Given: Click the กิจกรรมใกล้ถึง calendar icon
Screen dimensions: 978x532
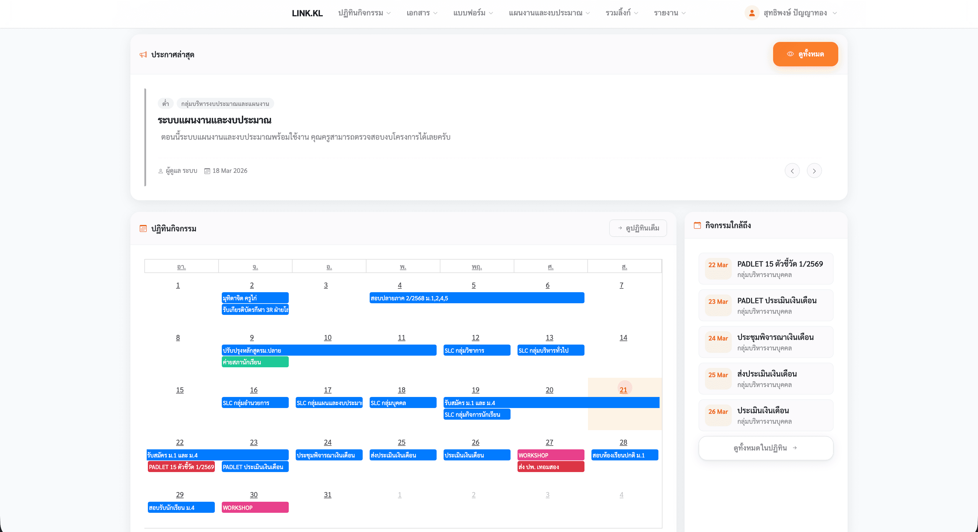Looking at the screenshot, I should tap(697, 225).
